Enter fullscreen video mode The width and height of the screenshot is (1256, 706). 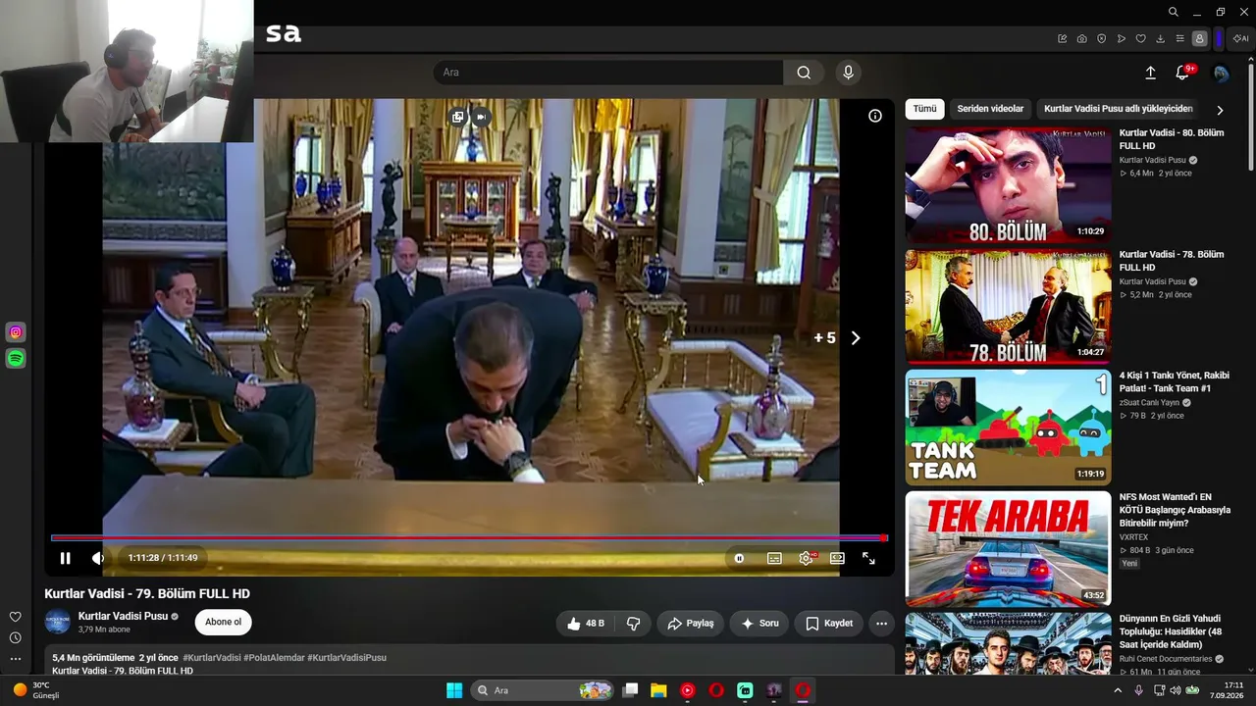tap(868, 558)
